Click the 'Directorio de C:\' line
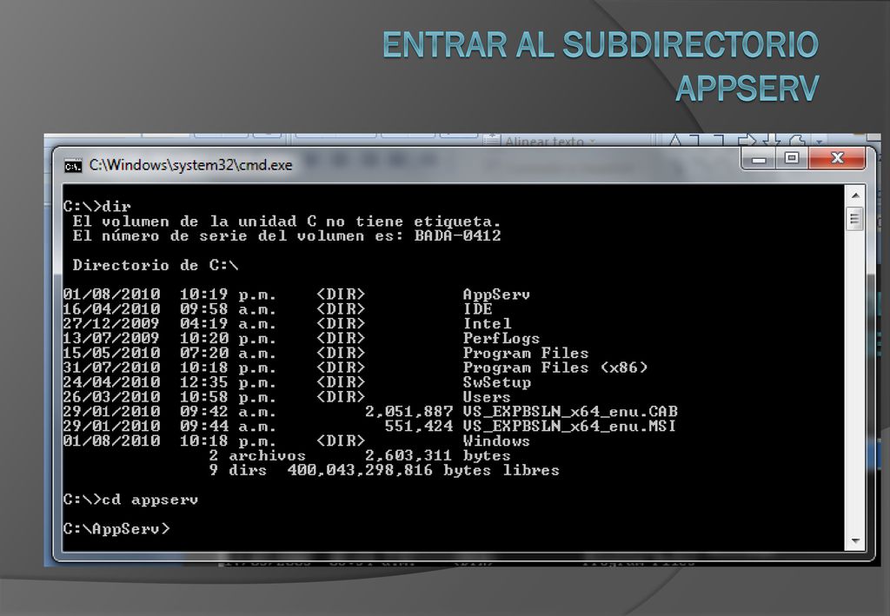 click(x=155, y=265)
